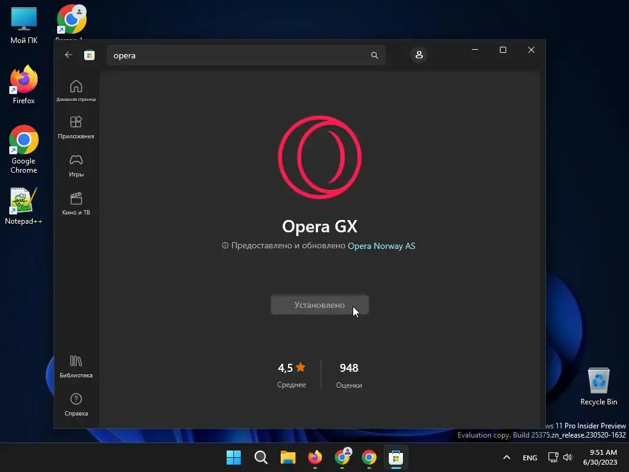Open the user account profile icon
This screenshot has height=472, width=629.
pos(419,55)
